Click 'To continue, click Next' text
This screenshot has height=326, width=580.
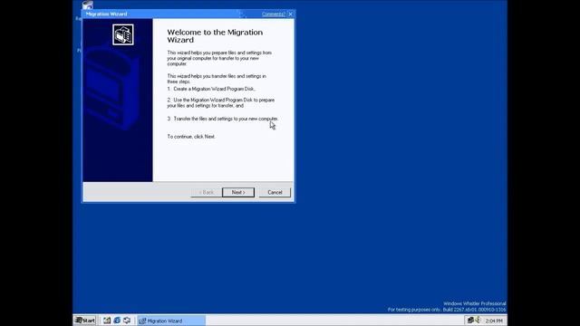point(191,137)
